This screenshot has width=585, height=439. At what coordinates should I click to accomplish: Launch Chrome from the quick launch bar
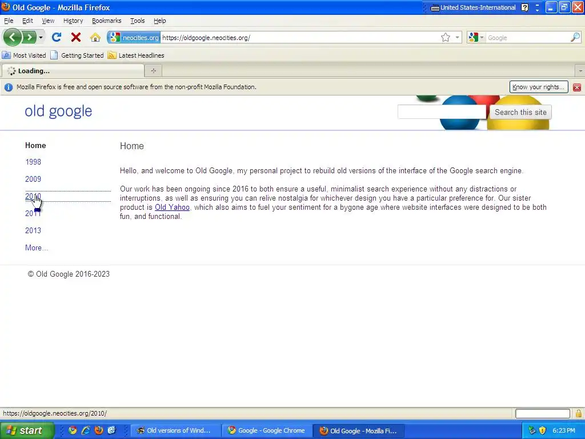73,430
